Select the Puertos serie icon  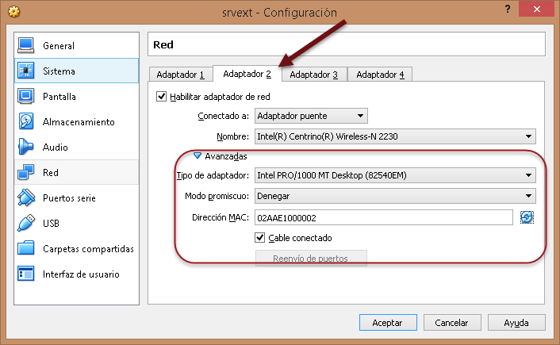tap(26, 198)
